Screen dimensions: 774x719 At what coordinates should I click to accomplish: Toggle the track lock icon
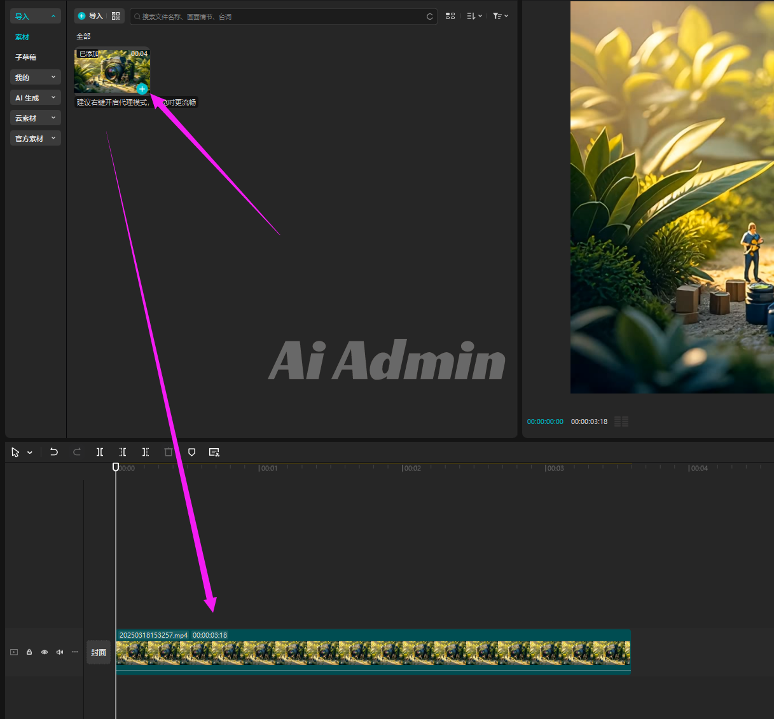pyautogui.click(x=29, y=652)
